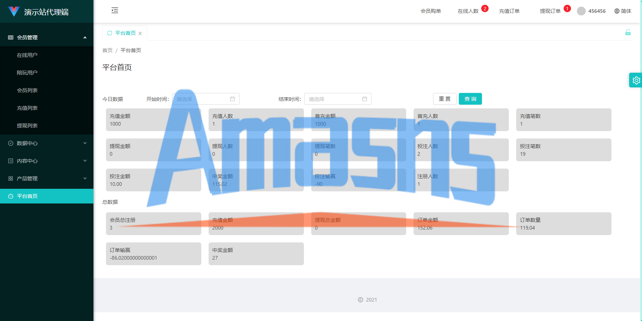The width and height of the screenshot is (642, 321).
Task: Collapse the 会员管理 menu arrow
Action: (85, 37)
